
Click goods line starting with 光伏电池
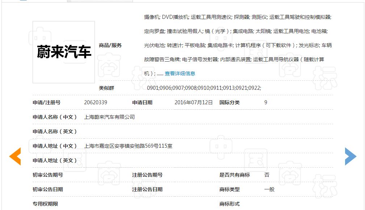point(238,45)
